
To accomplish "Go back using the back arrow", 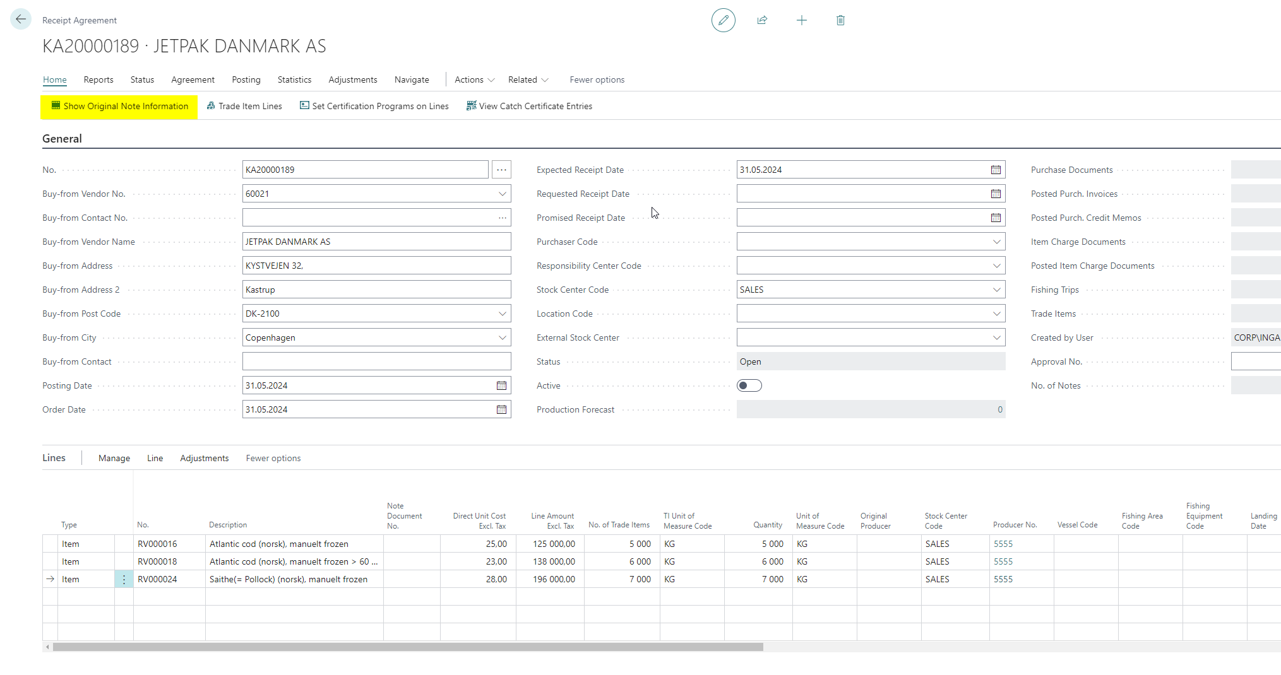I will 21,20.
